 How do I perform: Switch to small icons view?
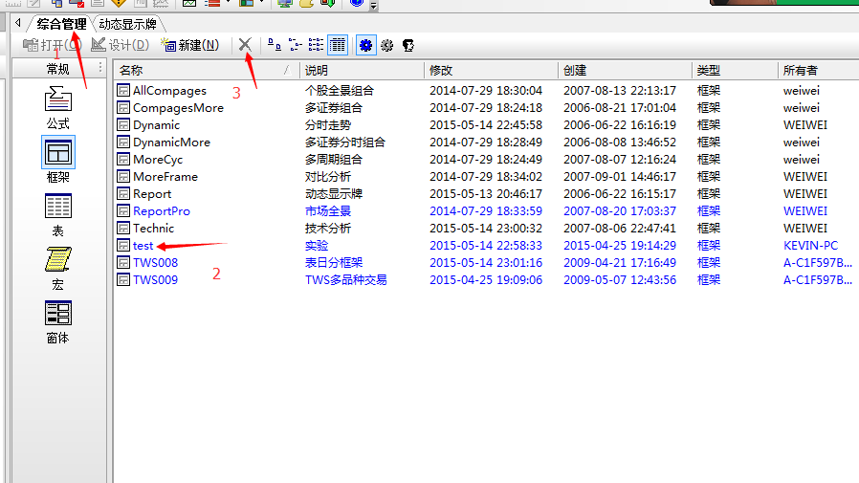click(295, 45)
